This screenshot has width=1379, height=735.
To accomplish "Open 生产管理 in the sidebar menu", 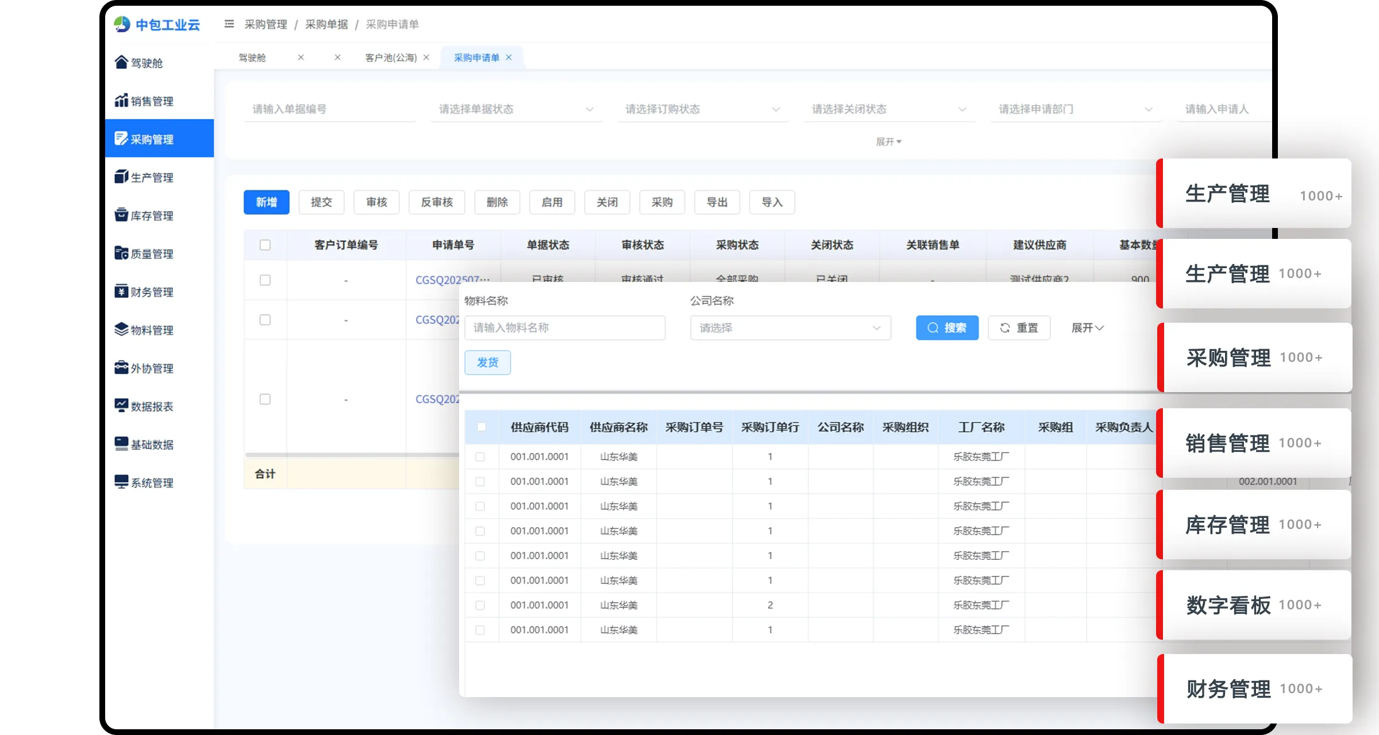I will [x=152, y=177].
